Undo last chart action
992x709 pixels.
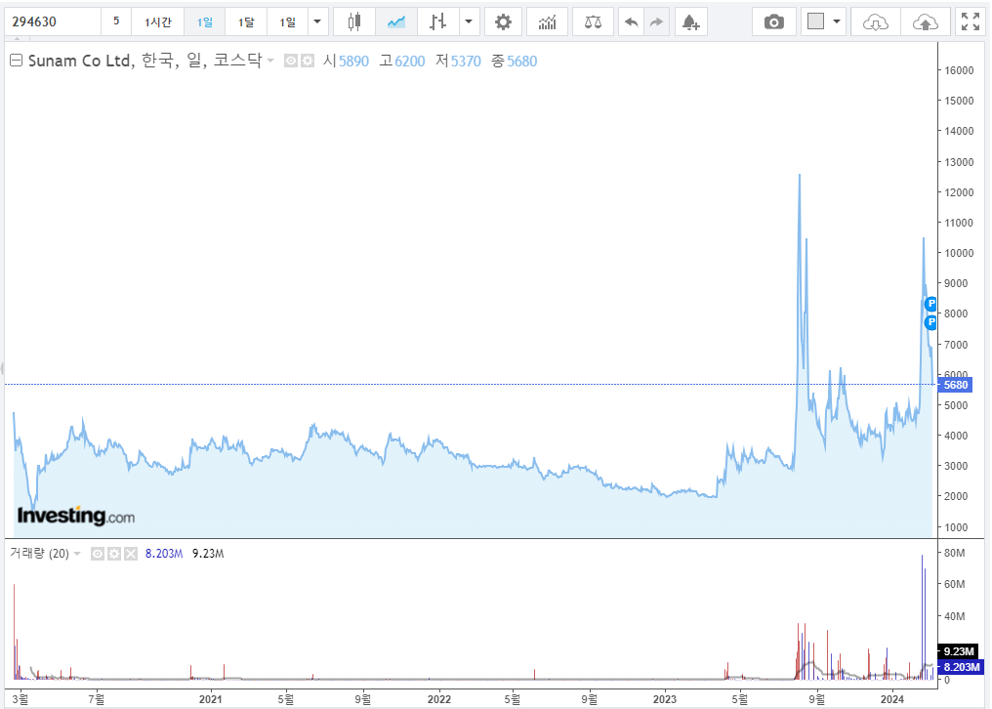click(x=631, y=22)
